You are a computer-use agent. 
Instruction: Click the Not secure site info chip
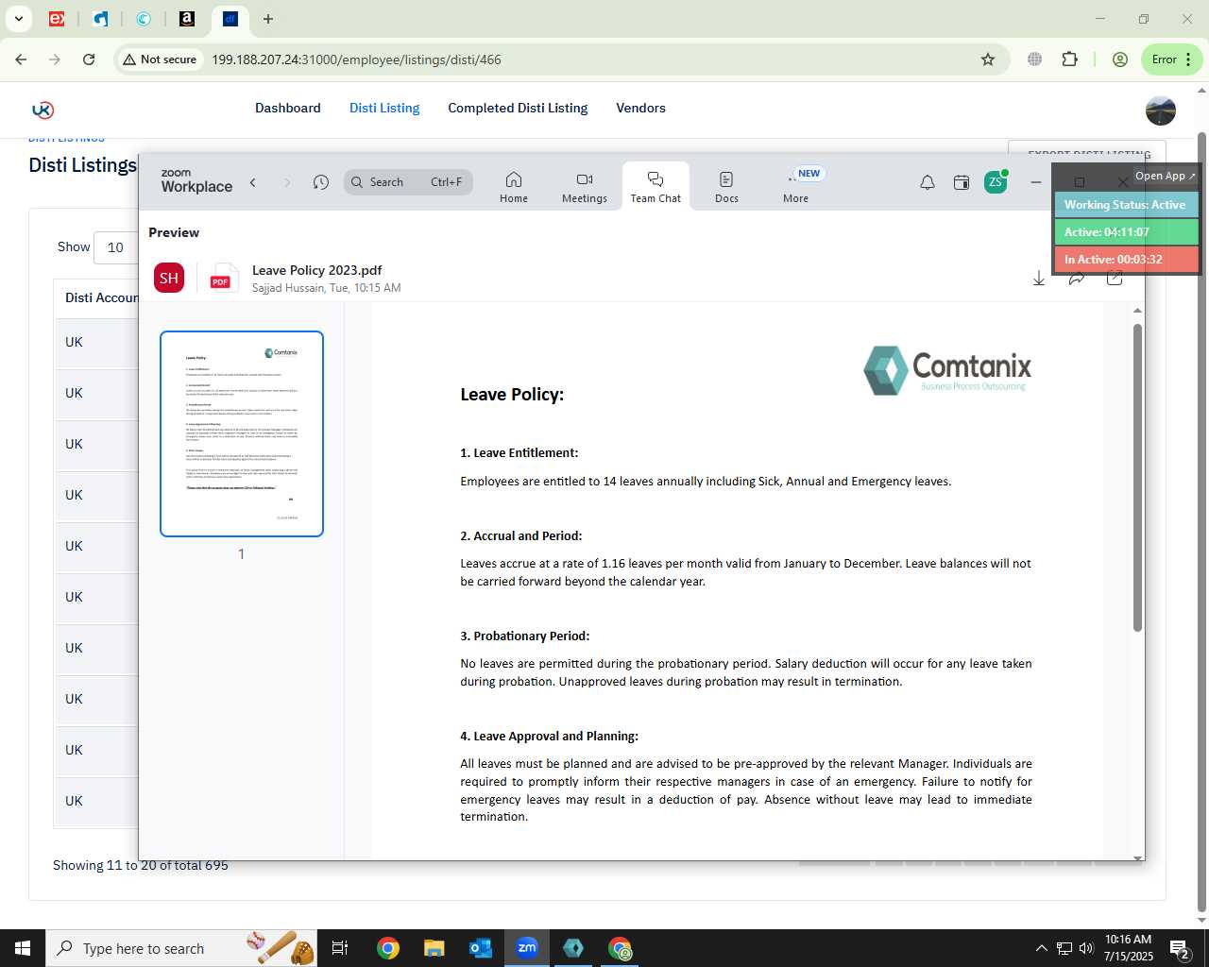(160, 59)
